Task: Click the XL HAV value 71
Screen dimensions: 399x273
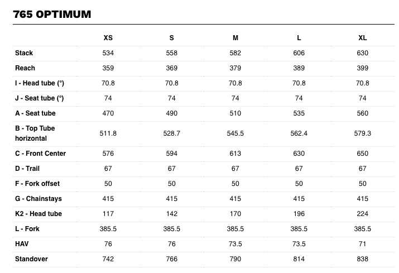Action: (x=363, y=244)
